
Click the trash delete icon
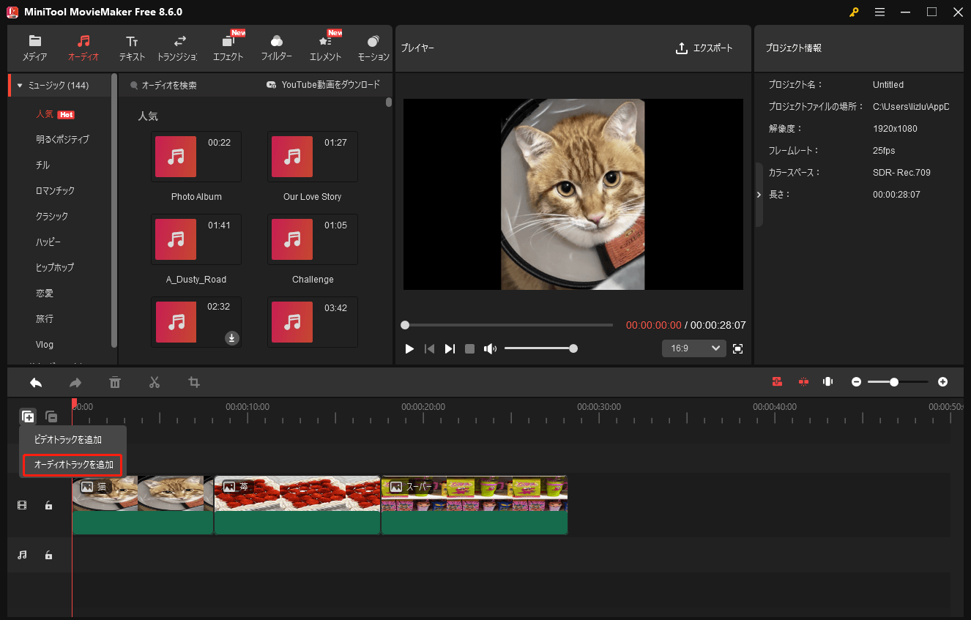(115, 382)
